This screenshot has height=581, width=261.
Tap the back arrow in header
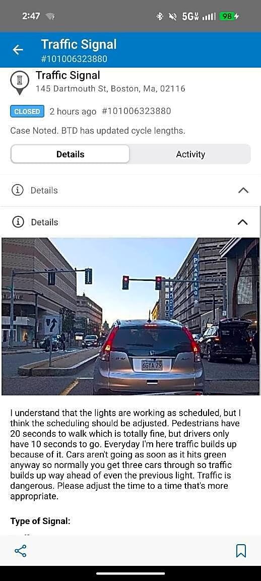(x=18, y=49)
